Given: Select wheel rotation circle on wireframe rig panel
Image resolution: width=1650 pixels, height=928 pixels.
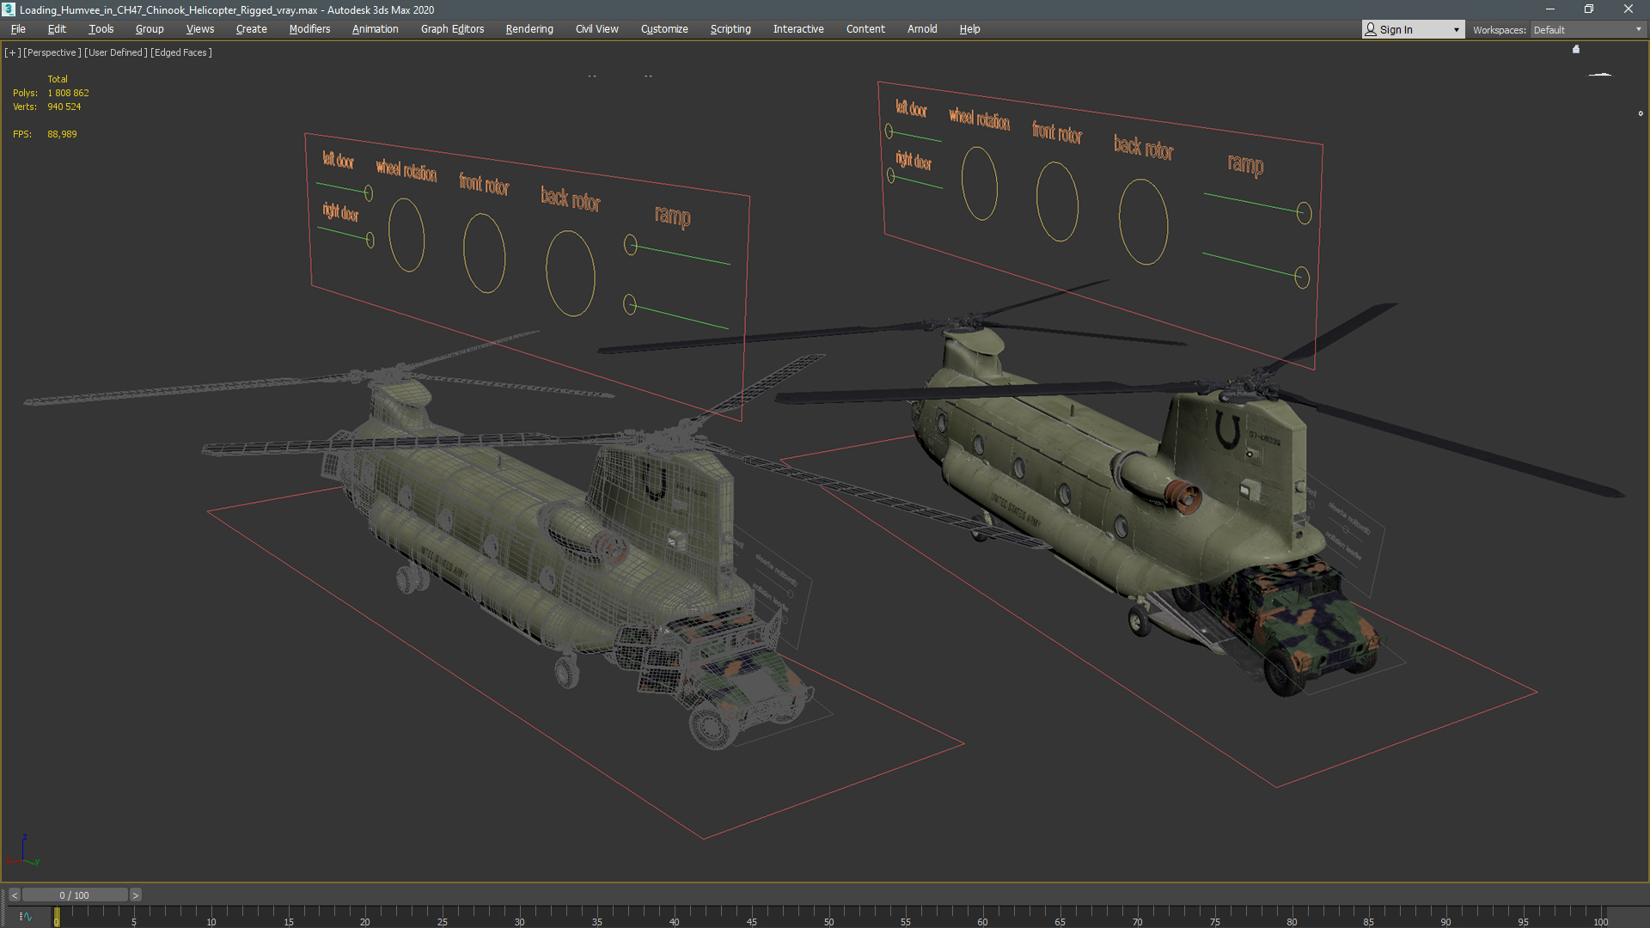Looking at the screenshot, I should pos(406,235).
